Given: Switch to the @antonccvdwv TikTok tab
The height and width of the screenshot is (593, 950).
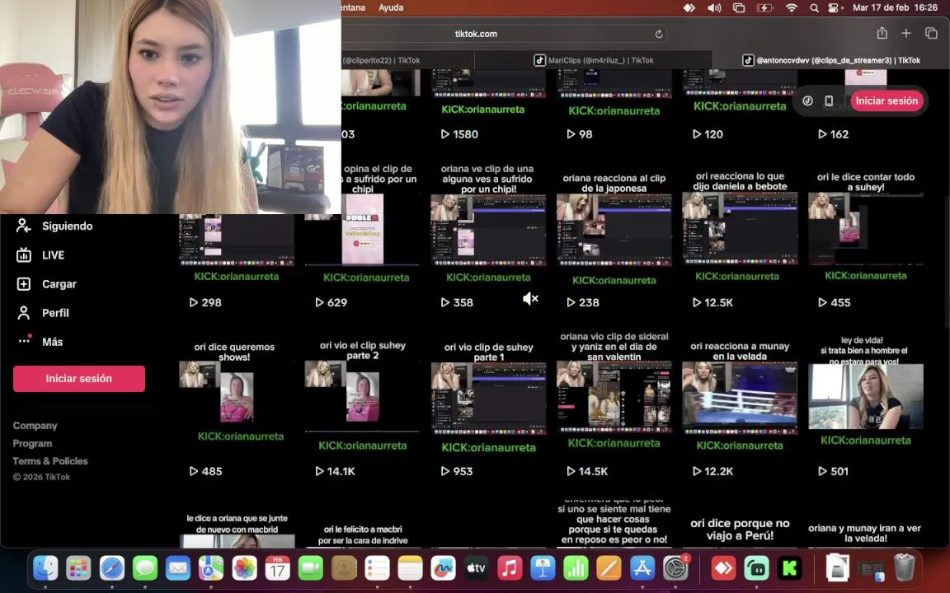Looking at the screenshot, I should (831, 60).
